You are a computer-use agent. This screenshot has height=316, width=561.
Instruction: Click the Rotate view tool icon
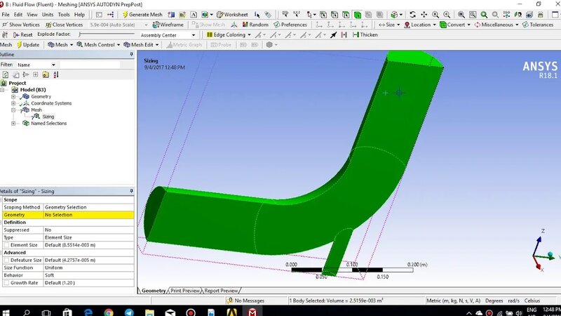(412, 15)
